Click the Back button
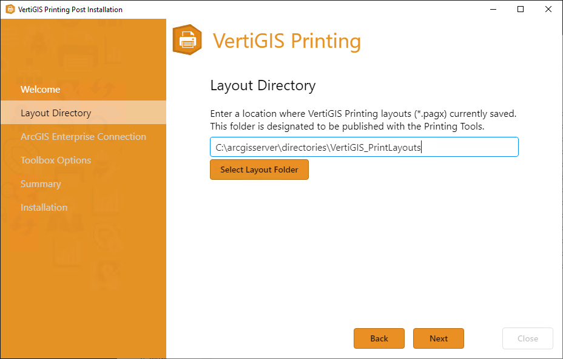Screen dimensions: 563x359 tap(379, 338)
